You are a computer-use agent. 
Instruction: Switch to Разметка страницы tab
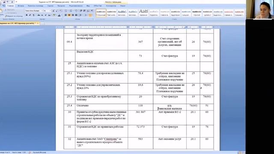[x=36, y=6]
